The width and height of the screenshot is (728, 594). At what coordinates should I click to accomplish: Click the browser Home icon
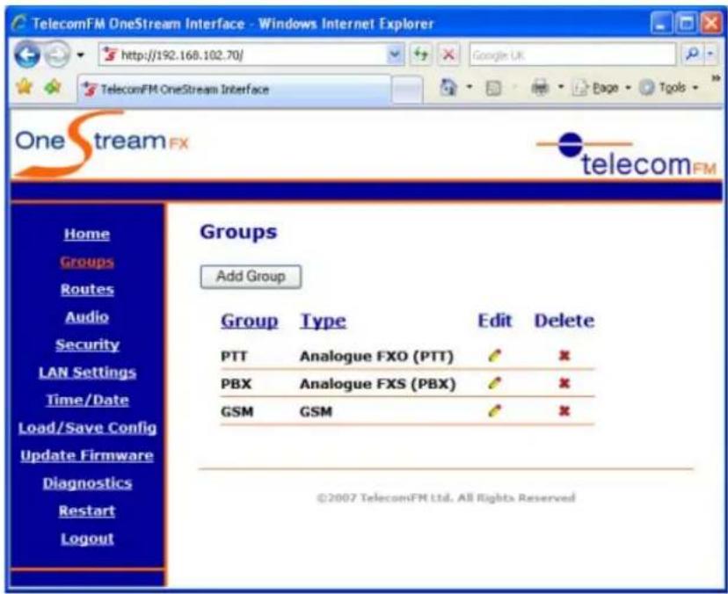[448, 87]
